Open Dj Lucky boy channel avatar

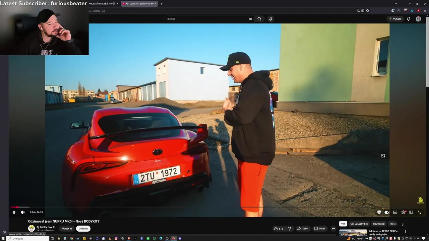coord(32,229)
